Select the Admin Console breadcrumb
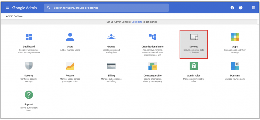Screen dimensions: 260x120 pos(14,16)
